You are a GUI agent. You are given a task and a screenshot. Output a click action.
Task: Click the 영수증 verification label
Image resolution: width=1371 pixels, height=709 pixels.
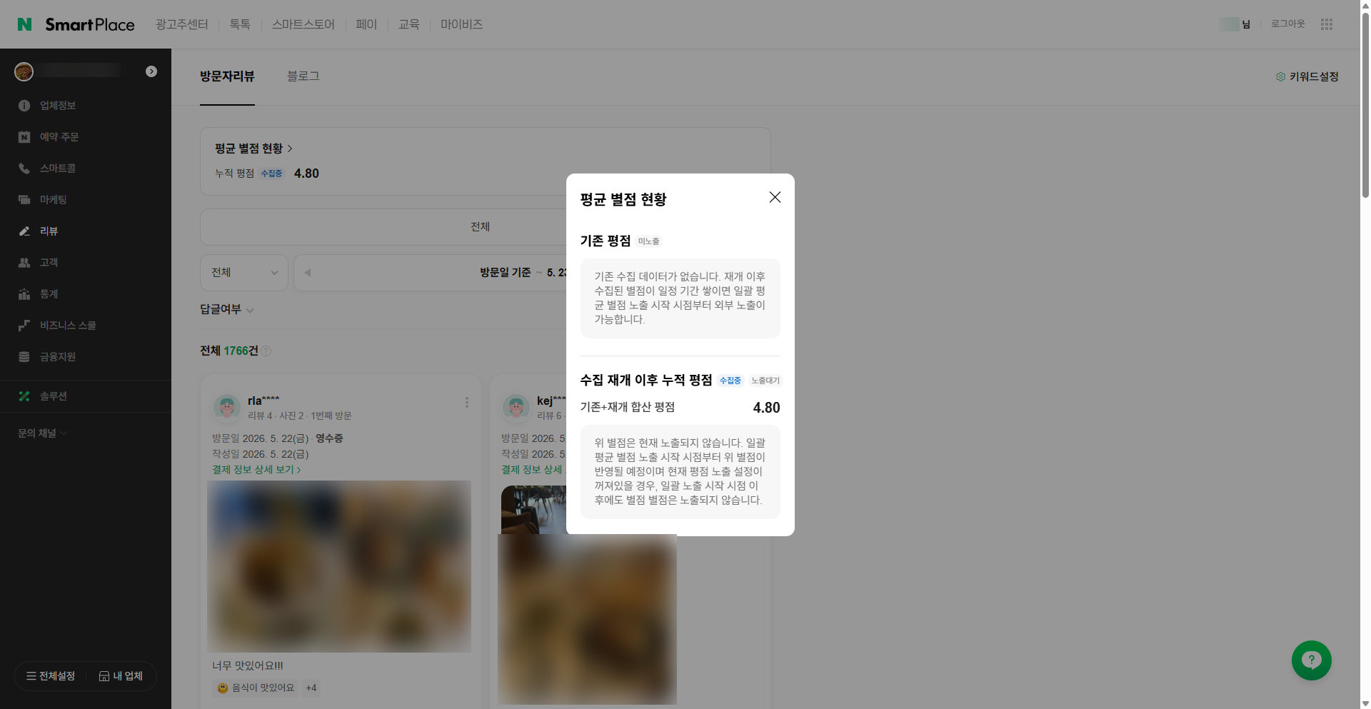pyautogui.click(x=329, y=438)
